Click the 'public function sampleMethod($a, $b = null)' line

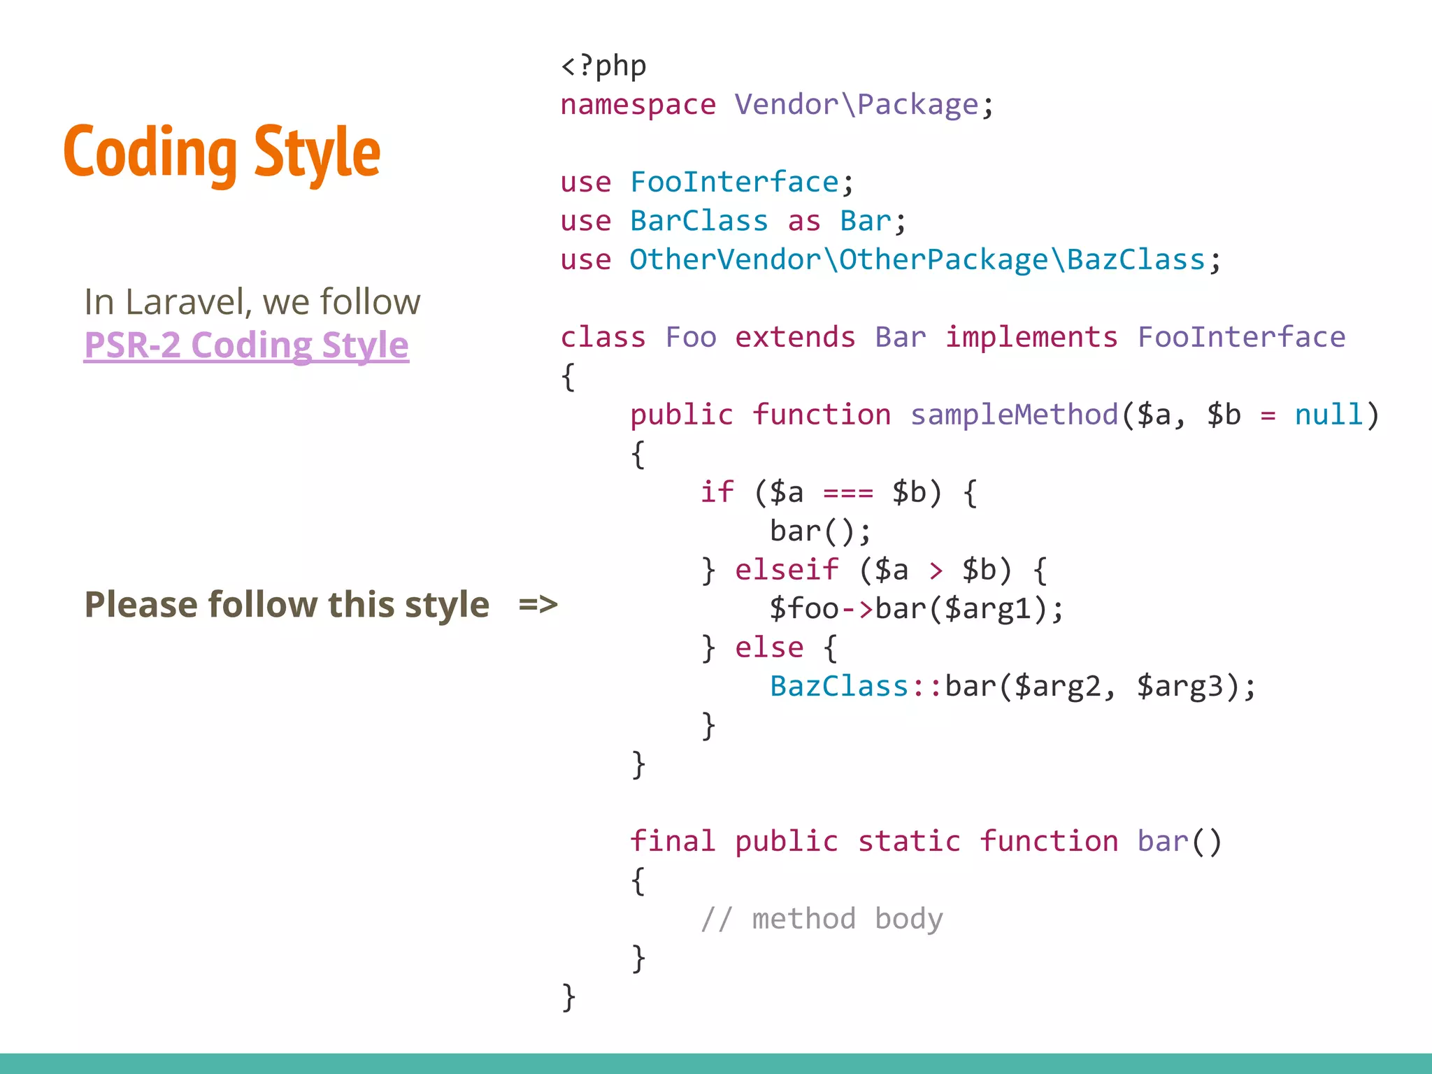(1005, 415)
